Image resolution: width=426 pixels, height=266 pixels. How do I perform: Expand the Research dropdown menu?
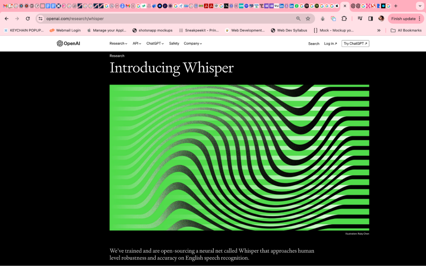point(118,43)
